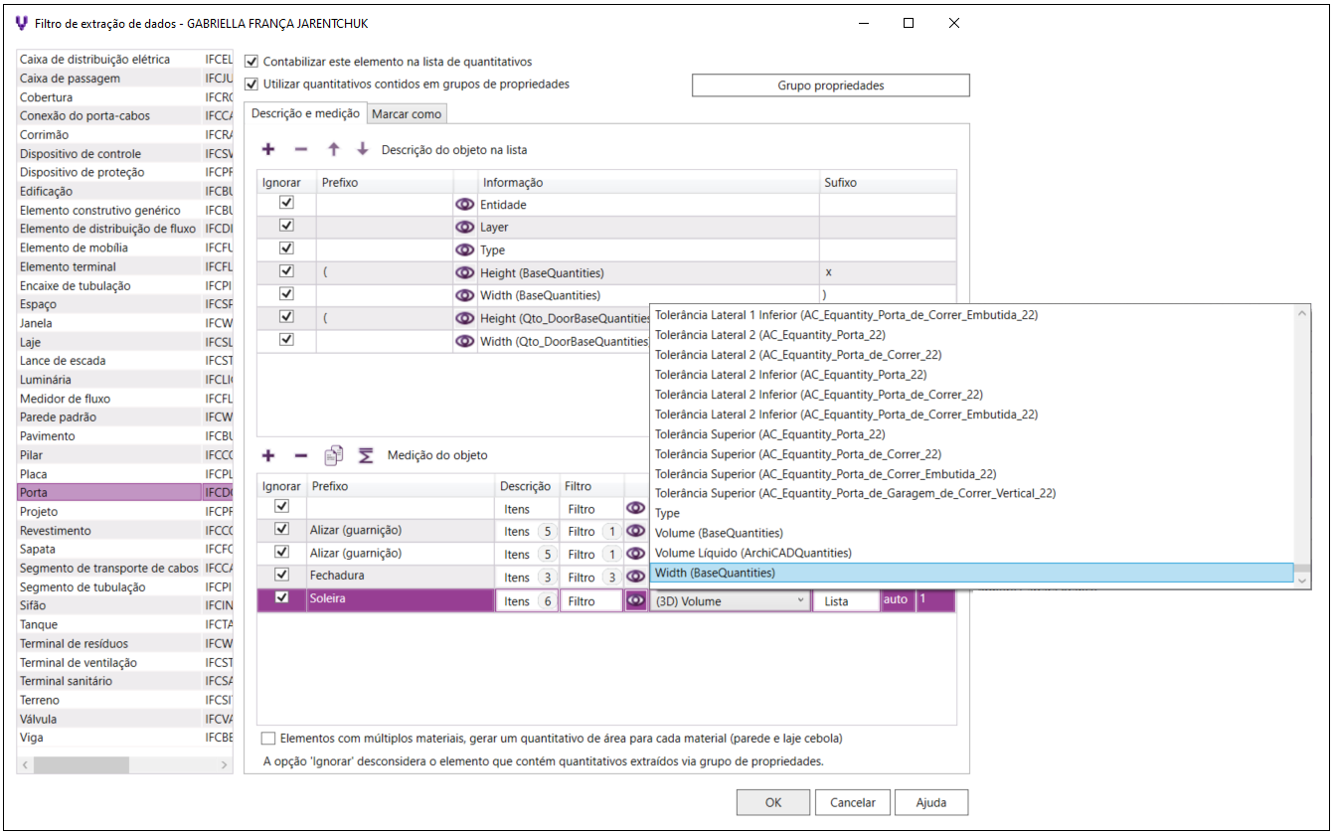The width and height of the screenshot is (1334, 833).
Task: Click the eye icon in the Soleira row
Action: click(635, 600)
